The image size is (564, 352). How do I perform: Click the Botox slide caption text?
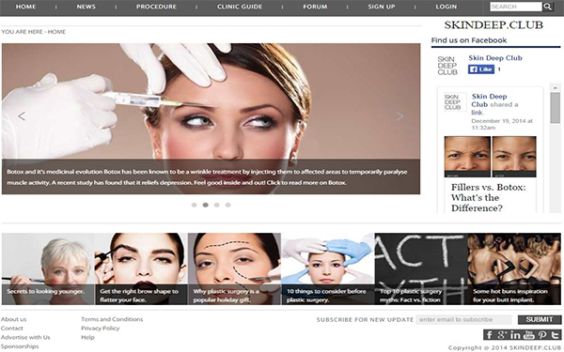pyautogui.click(x=207, y=177)
